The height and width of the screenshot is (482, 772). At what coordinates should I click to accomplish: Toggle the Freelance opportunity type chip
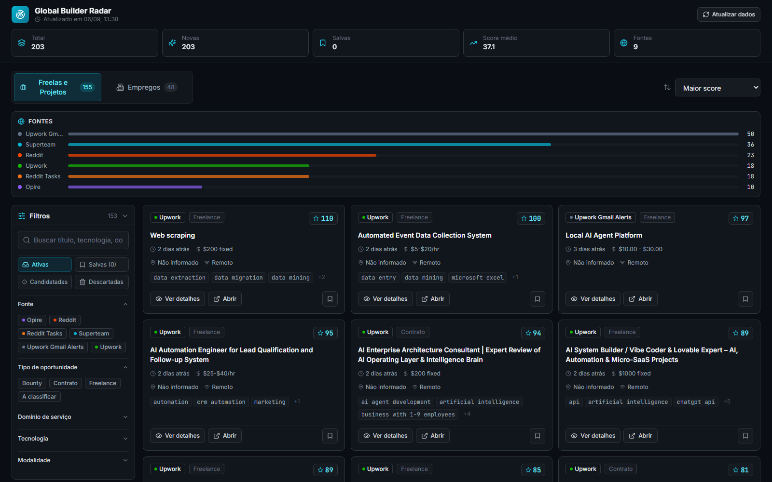(x=103, y=383)
